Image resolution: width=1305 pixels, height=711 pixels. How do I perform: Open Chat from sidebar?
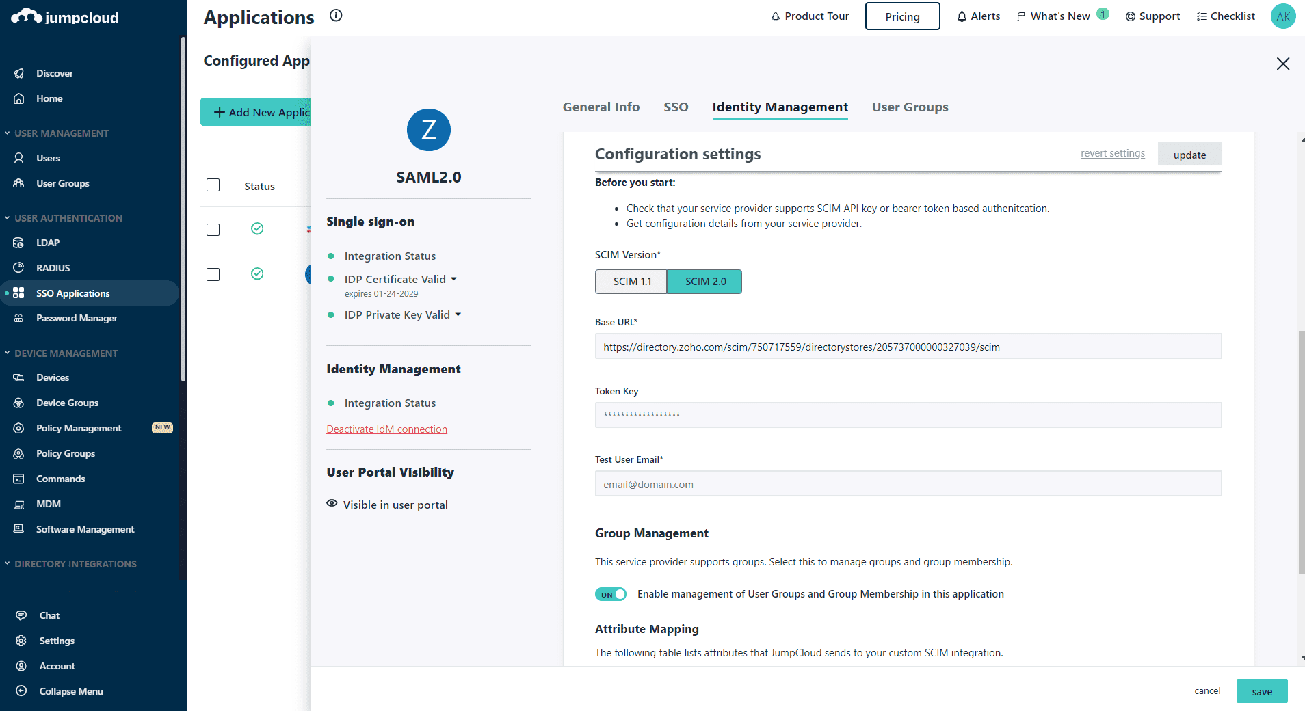click(x=49, y=615)
